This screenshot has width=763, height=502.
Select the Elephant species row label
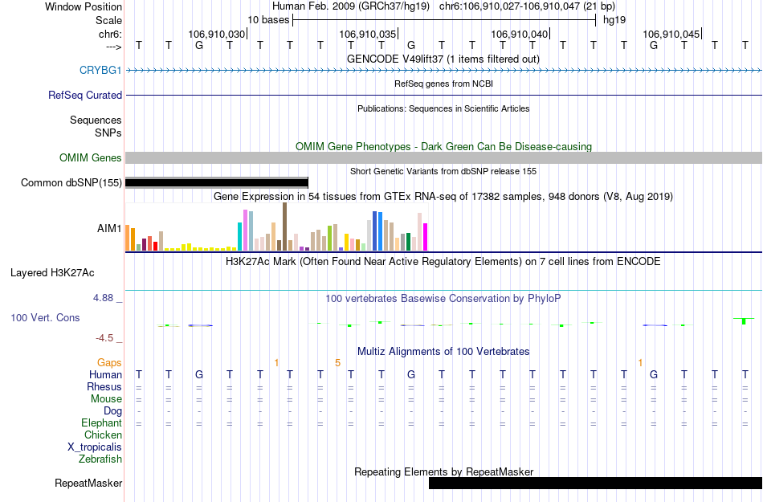click(x=101, y=422)
